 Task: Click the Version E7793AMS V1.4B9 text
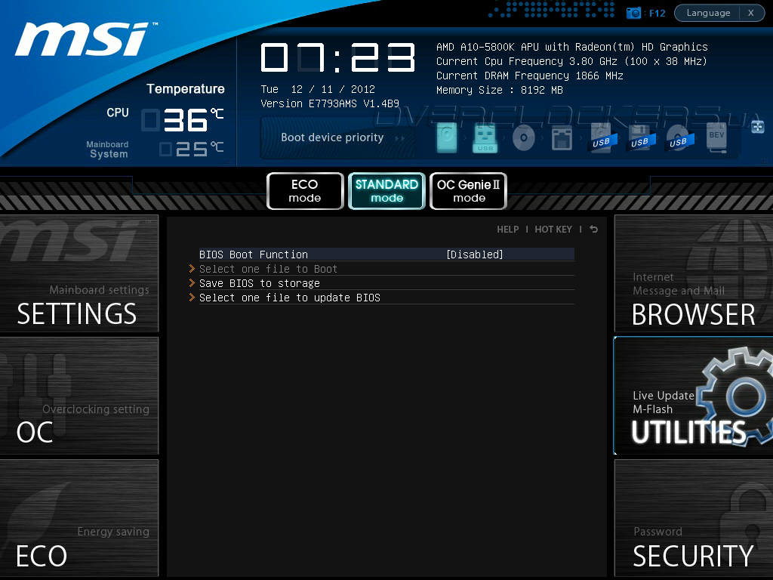coord(330,103)
